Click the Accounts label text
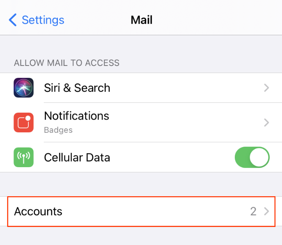 coord(38,211)
